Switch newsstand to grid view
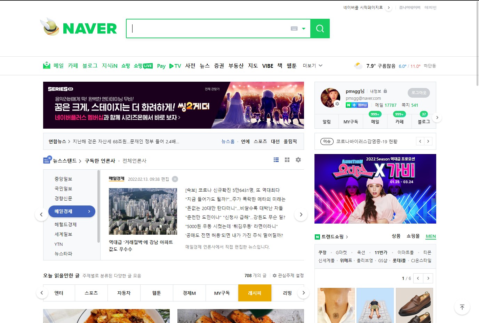479x323 pixels. (287, 160)
